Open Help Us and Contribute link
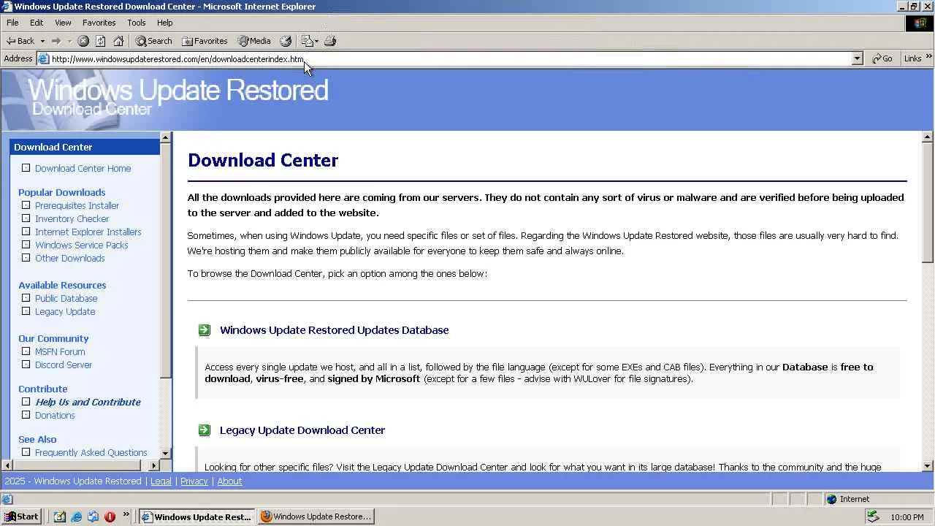The width and height of the screenshot is (935, 526). pos(88,403)
